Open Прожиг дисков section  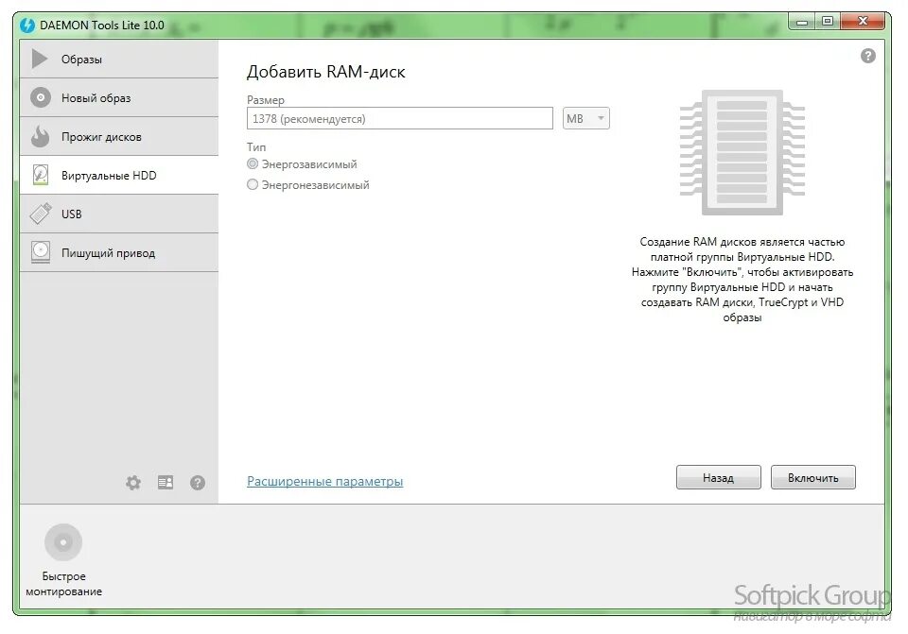click(x=119, y=136)
